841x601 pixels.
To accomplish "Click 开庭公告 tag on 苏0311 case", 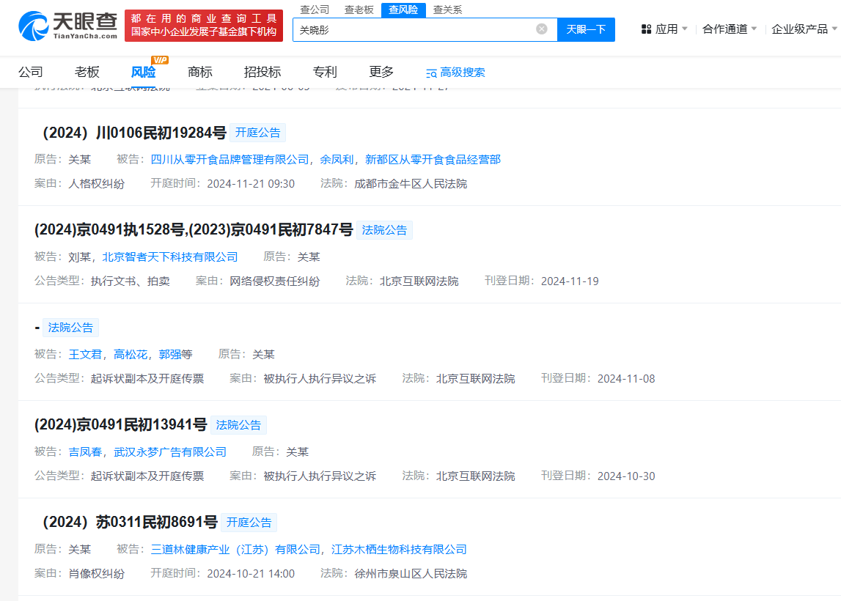I will pos(249,523).
